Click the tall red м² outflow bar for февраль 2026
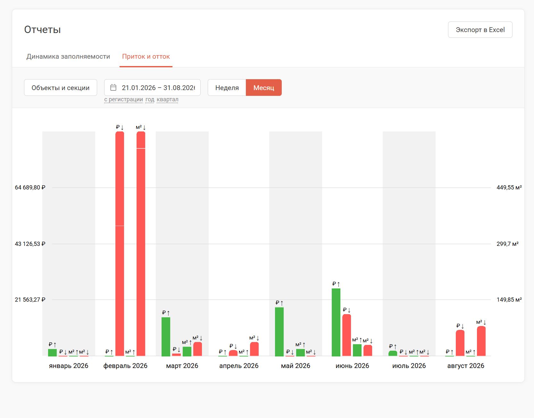 click(x=141, y=244)
